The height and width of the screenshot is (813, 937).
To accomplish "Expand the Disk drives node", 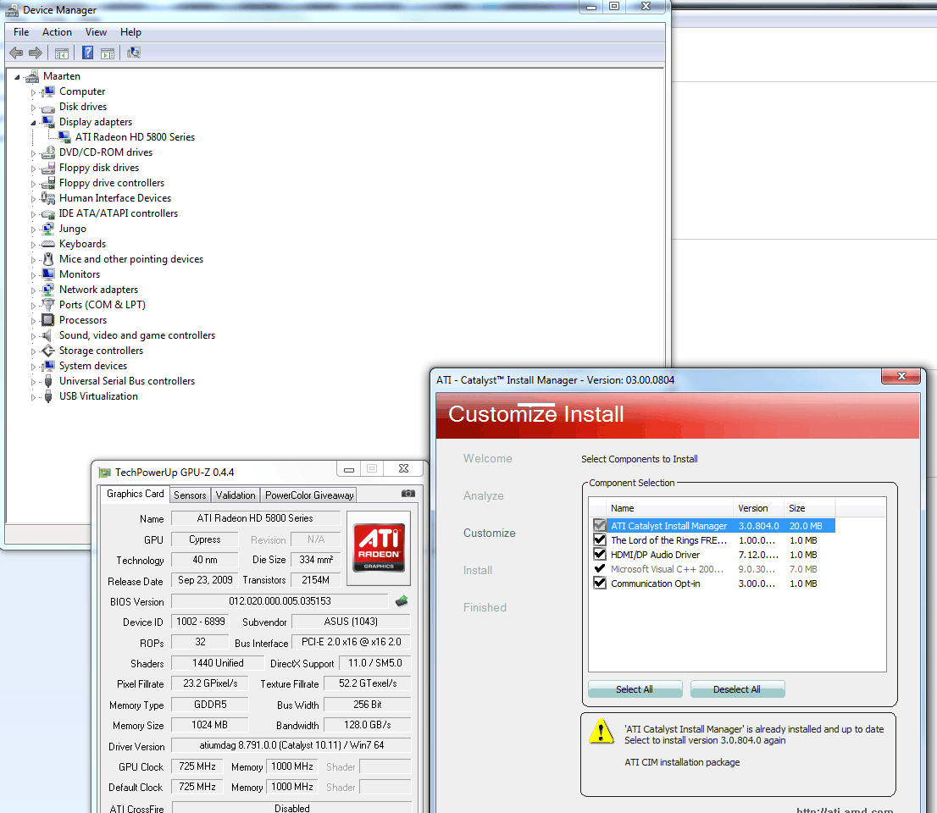I will [34, 108].
